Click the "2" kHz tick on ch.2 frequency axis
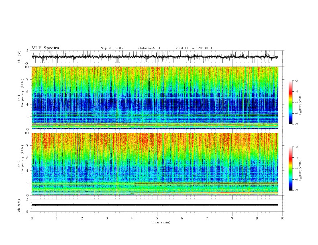 pos(28,183)
